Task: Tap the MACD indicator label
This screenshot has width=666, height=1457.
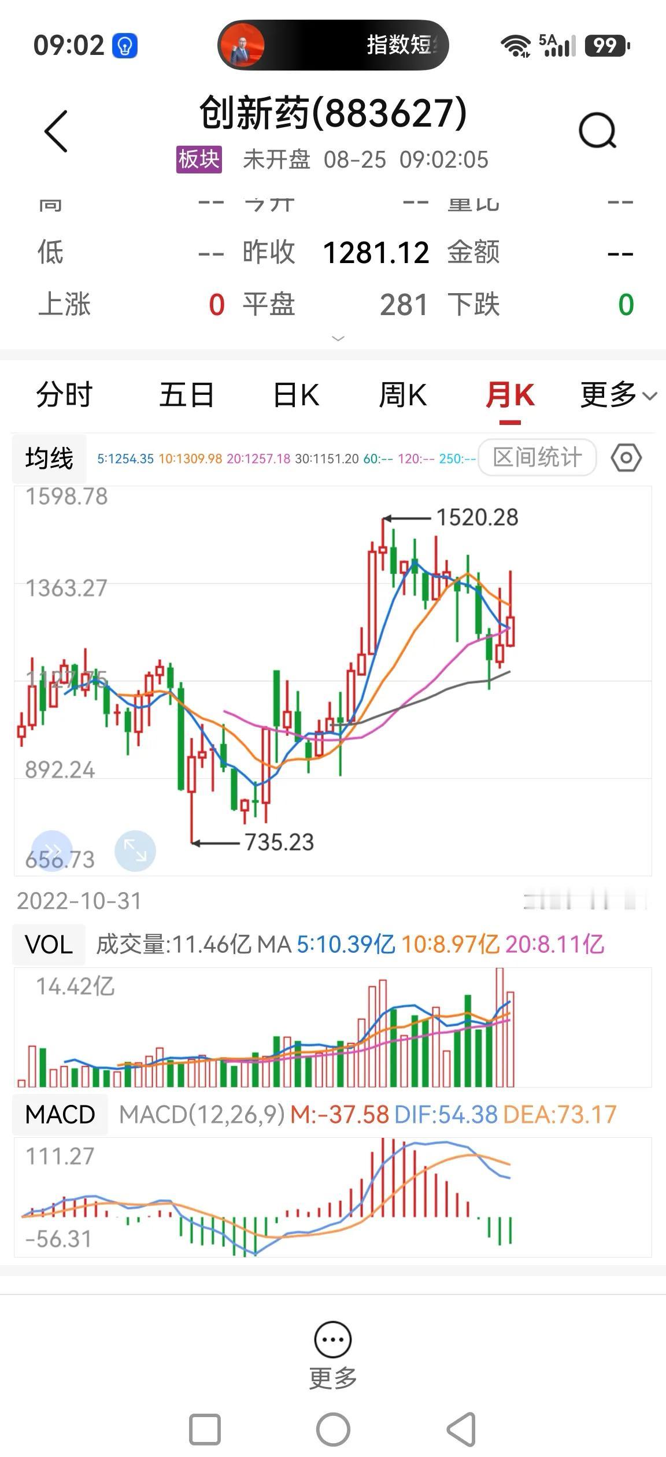Action: click(x=60, y=1114)
